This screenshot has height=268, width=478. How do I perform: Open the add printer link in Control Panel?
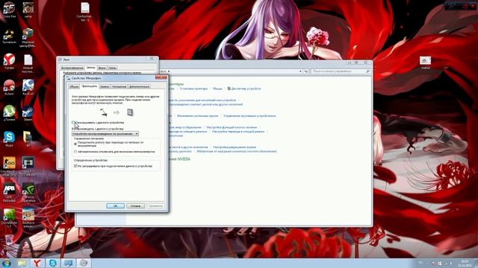(x=193, y=89)
